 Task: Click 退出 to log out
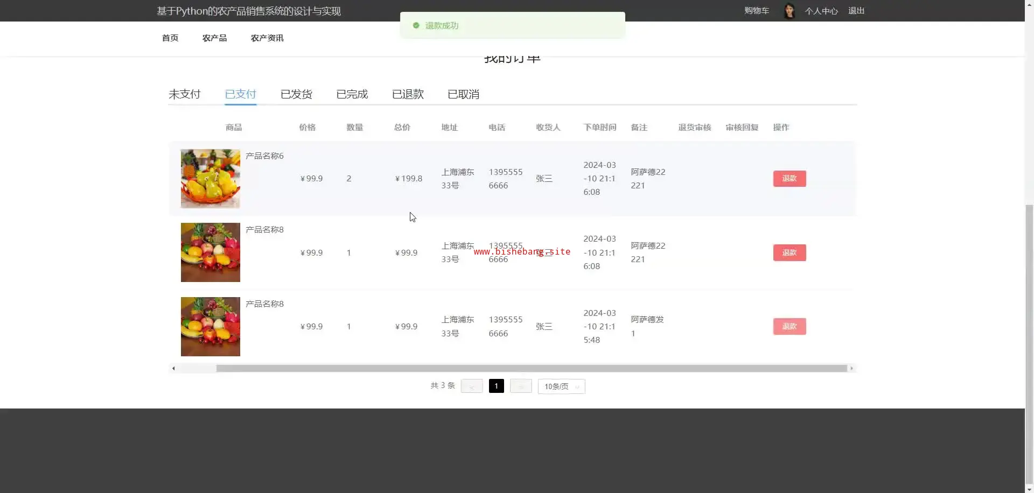pyautogui.click(x=856, y=11)
